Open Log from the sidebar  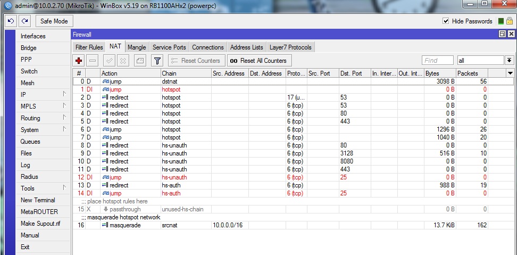point(43,165)
